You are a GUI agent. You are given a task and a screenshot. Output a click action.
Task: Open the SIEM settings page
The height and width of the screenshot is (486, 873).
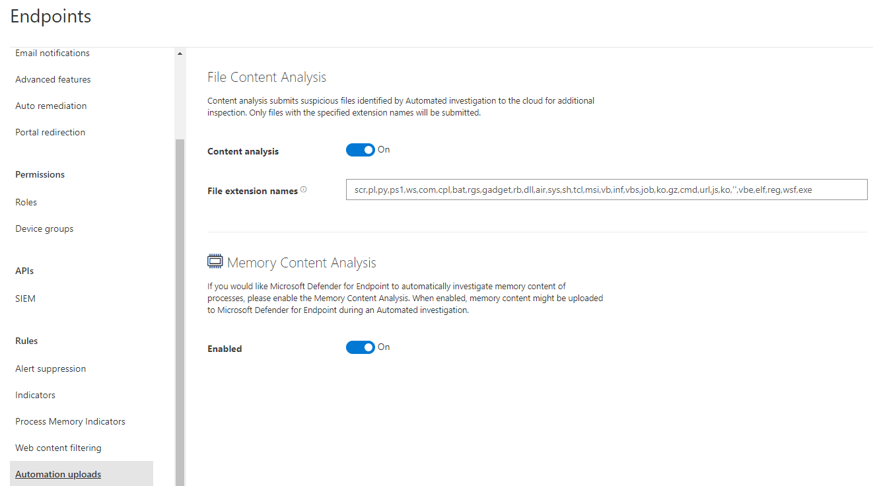tap(25, 298)
